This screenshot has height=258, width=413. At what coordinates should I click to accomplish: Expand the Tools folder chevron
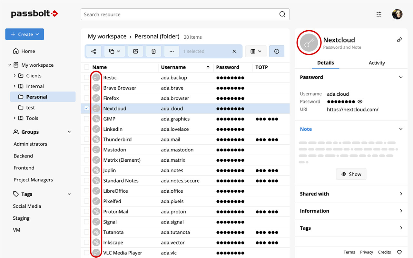15,118
